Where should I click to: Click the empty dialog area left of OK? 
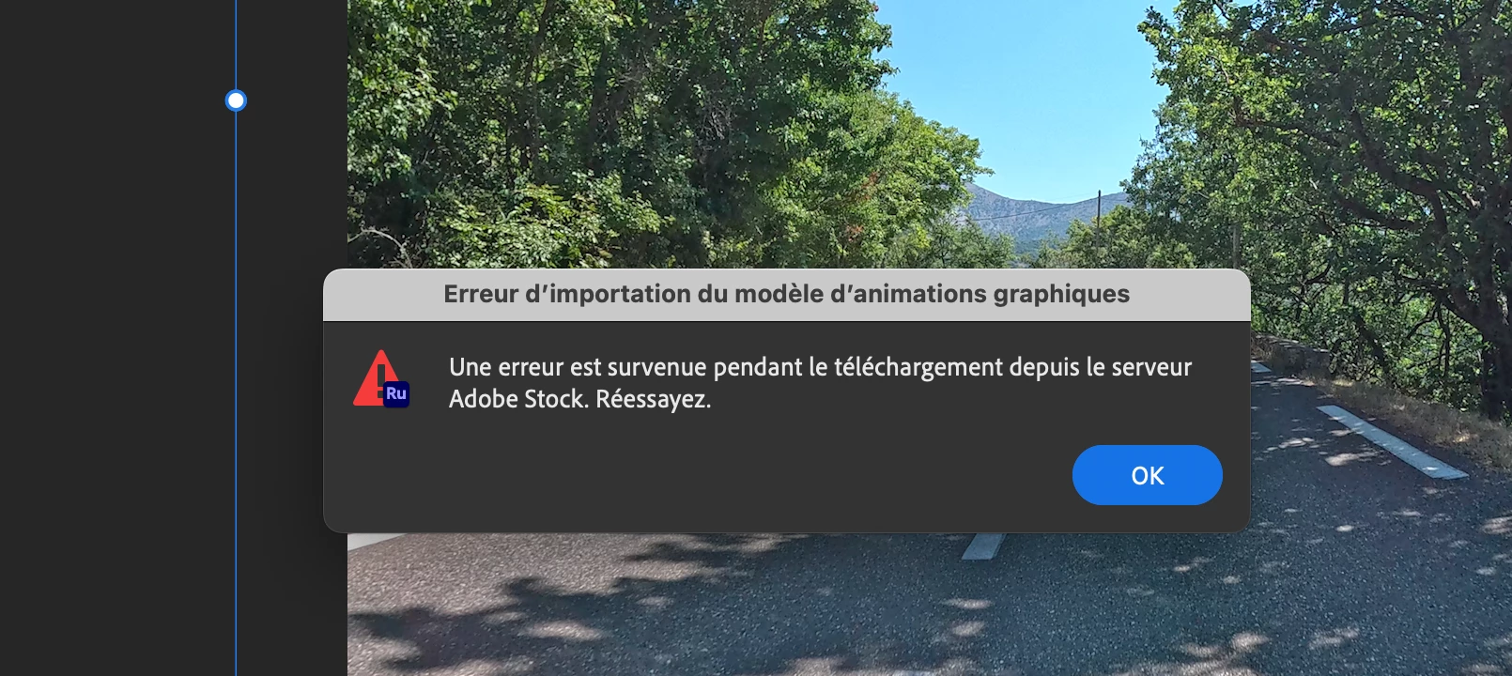point(695,475)
